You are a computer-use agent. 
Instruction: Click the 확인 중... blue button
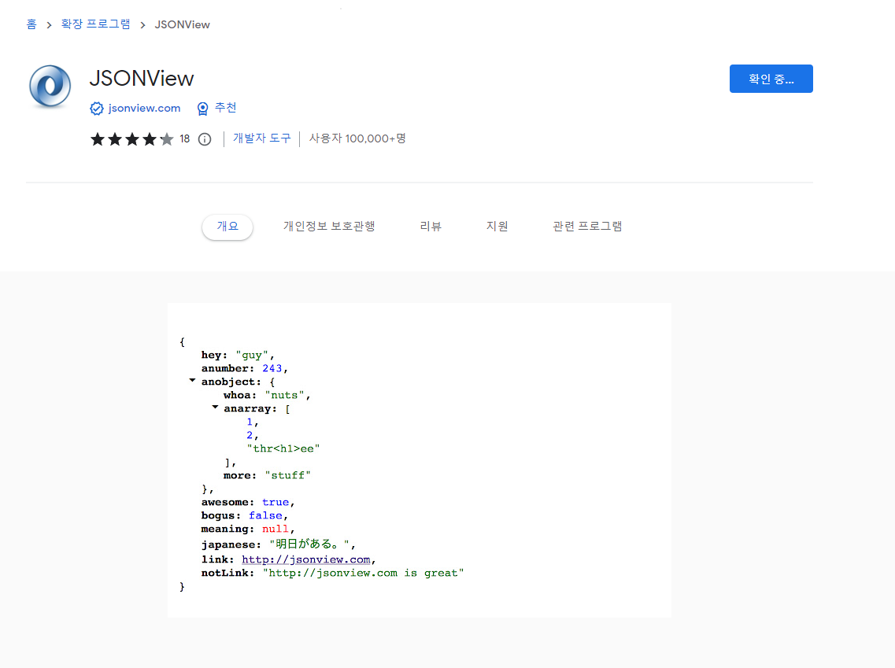[x=771, y=79]
